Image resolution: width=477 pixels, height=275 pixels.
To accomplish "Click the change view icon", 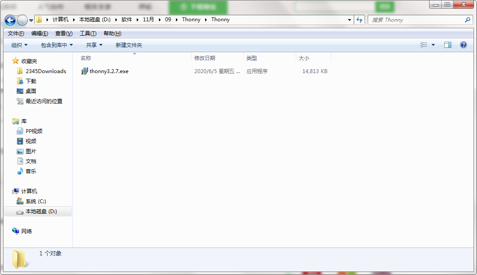I will click(x=423, y=45).
